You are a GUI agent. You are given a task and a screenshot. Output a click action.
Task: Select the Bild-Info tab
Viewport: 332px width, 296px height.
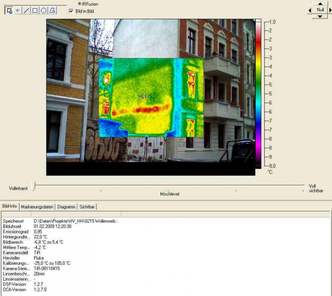click(9, 206)
